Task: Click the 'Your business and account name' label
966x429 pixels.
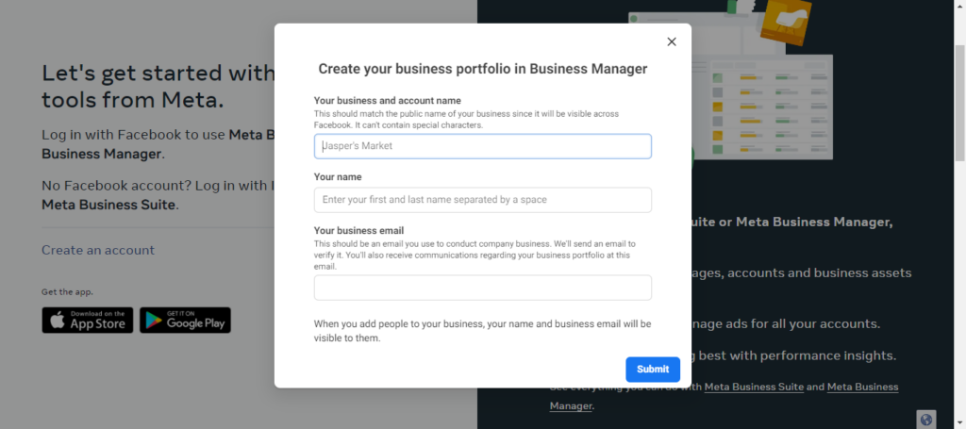Action: (x=387, y=101)
